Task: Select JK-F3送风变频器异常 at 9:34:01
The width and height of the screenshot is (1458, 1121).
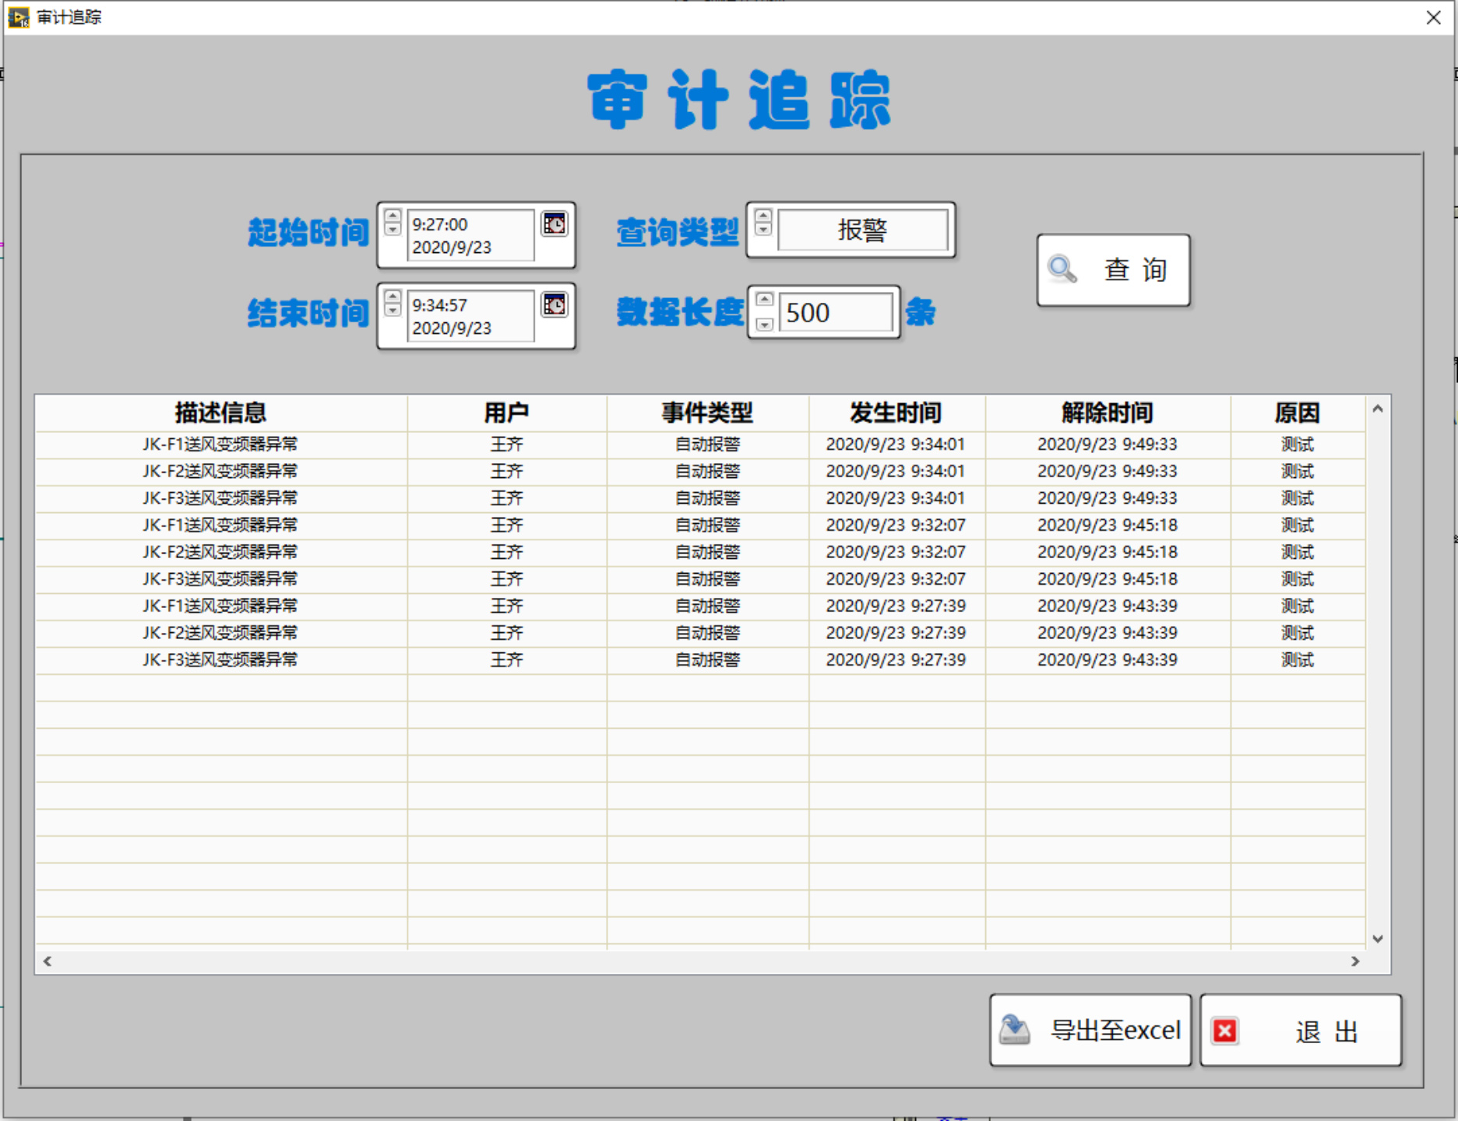Action: tap(220, 498)
